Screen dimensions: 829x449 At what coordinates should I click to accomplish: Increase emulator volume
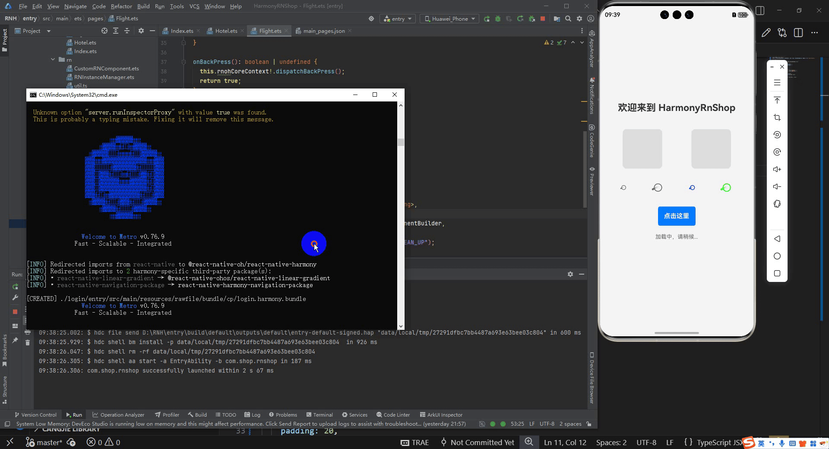tap(777, 169)
